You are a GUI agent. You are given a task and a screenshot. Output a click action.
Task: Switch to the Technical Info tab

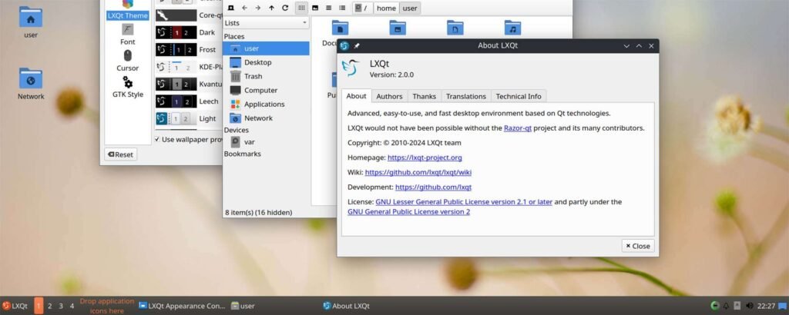click(519, 96)
